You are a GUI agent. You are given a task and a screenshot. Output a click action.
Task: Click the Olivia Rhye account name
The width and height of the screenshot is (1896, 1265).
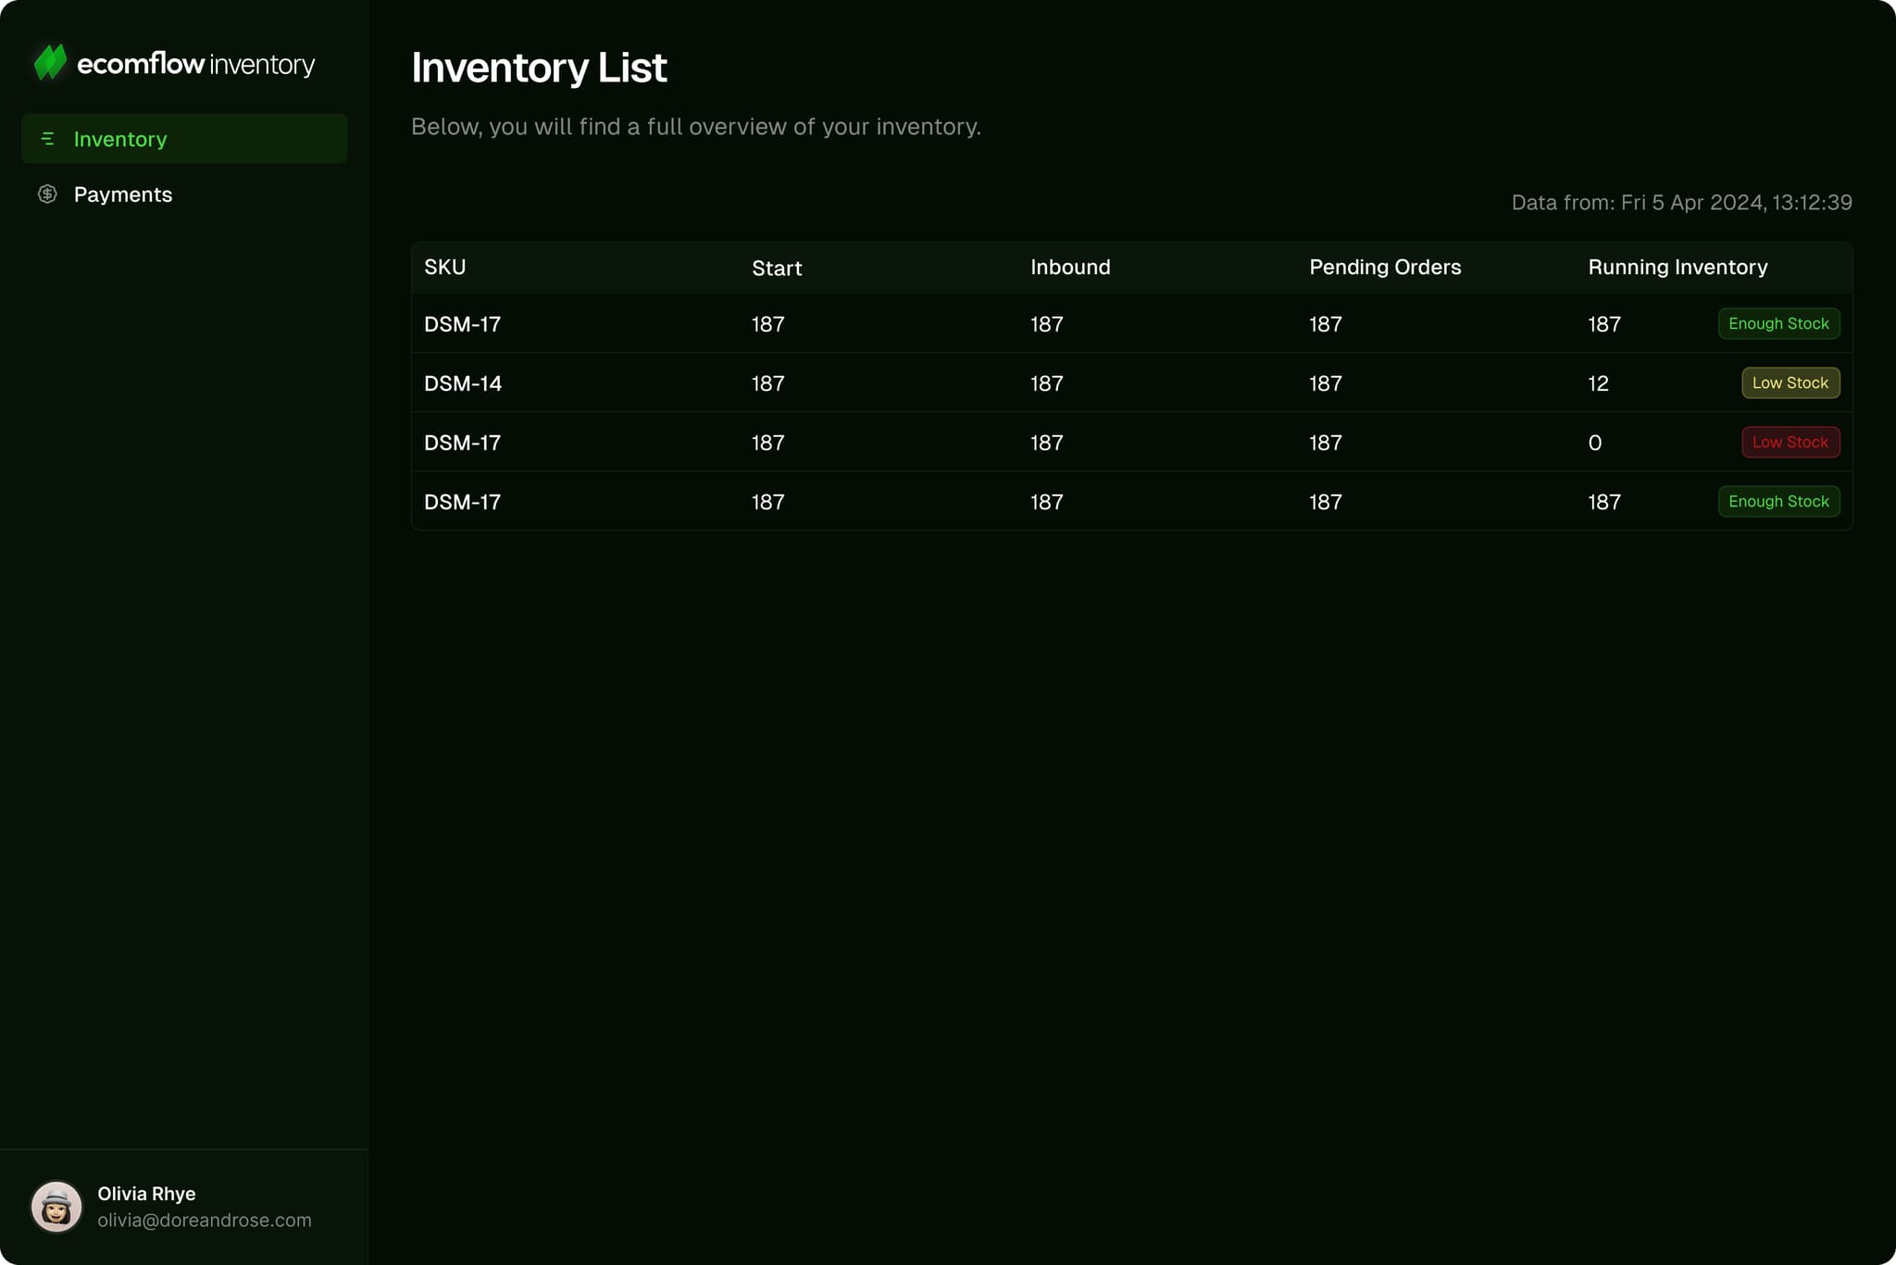(x=146, y=1194)
